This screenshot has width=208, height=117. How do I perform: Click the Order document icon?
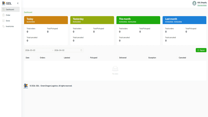coord(4,15)
